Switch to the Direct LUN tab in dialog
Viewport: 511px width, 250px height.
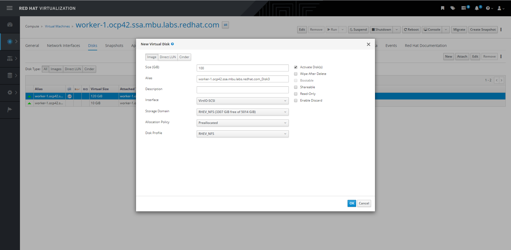168,57
